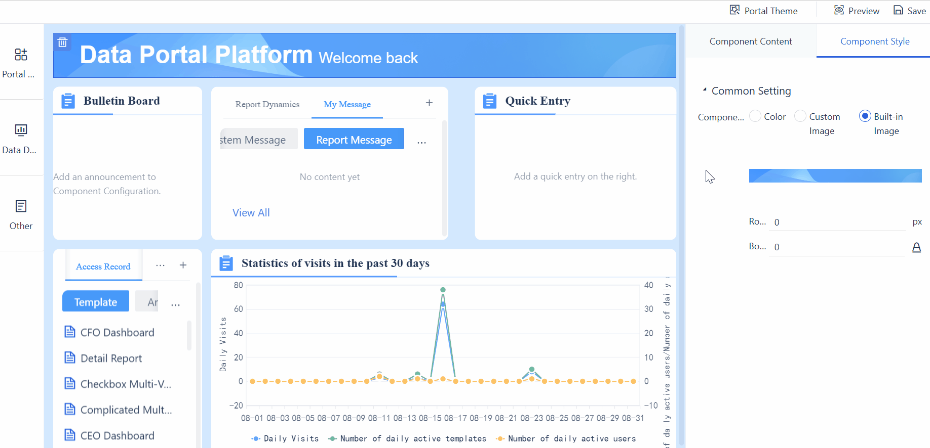Open the Portal components sidebar icon
Screen dimensions: 930x448
click(21, 55)
